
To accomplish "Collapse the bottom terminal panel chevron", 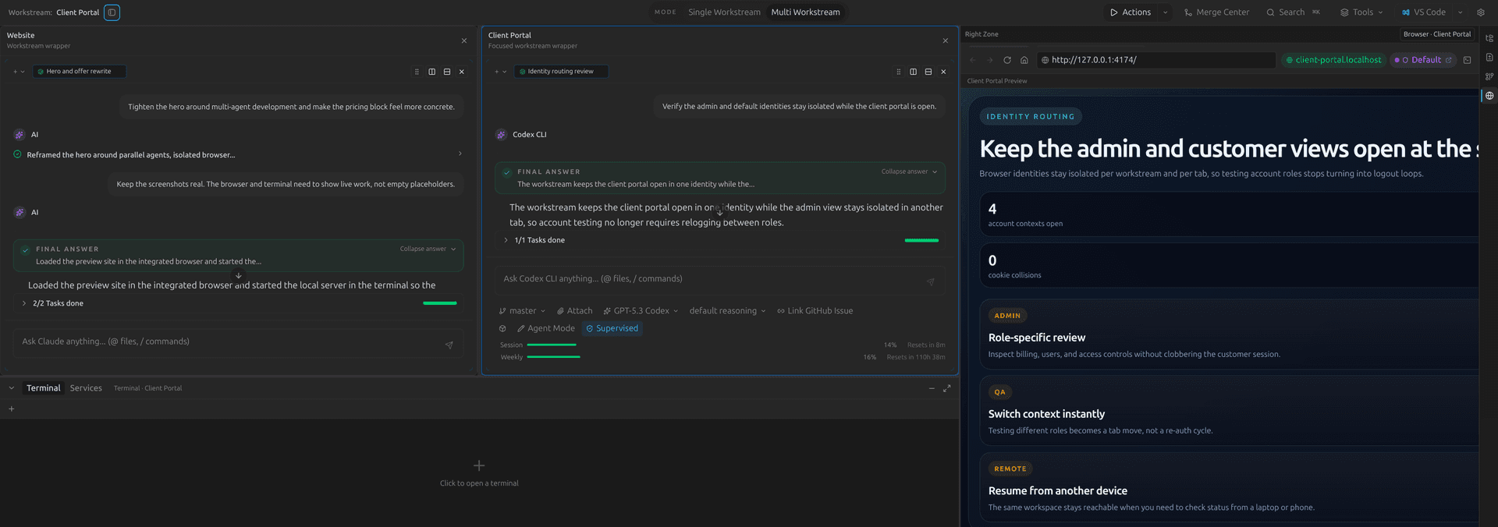I will 12,388.
